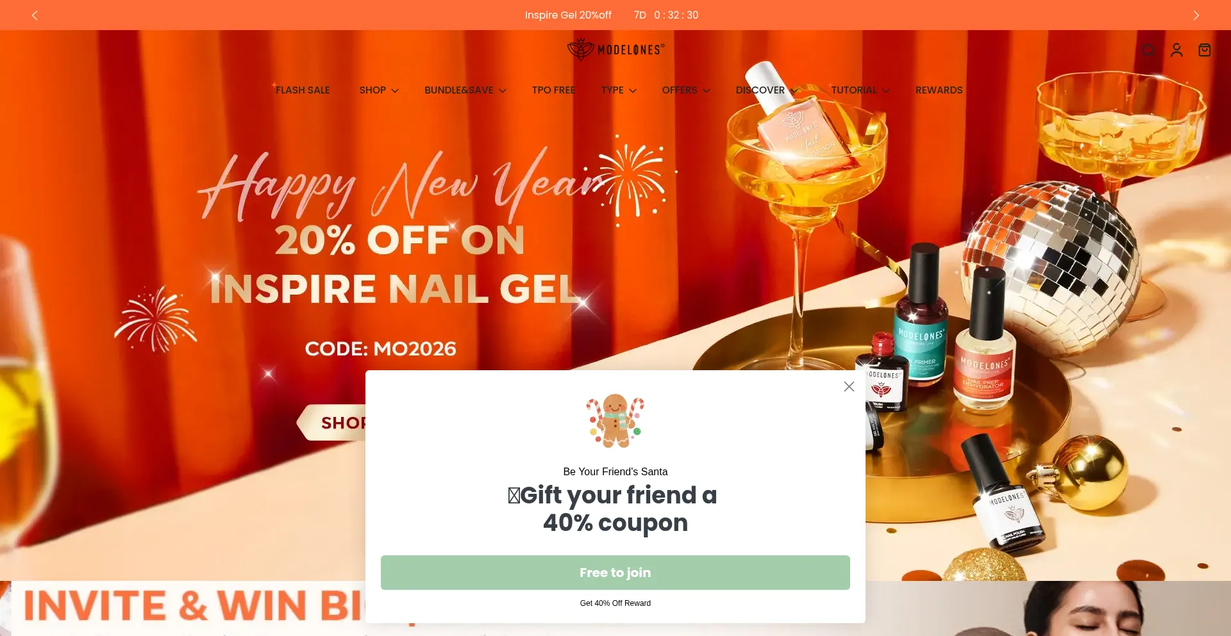Expand the BUNDLE&SAVE dropdown
The height and width of the screenshot is (636, 1231).
pyautogui.click(x=465, y=90)
